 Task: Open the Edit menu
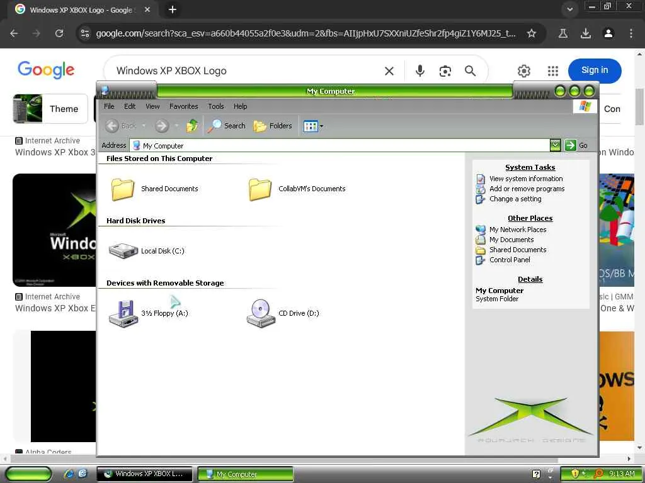point(130,106)
